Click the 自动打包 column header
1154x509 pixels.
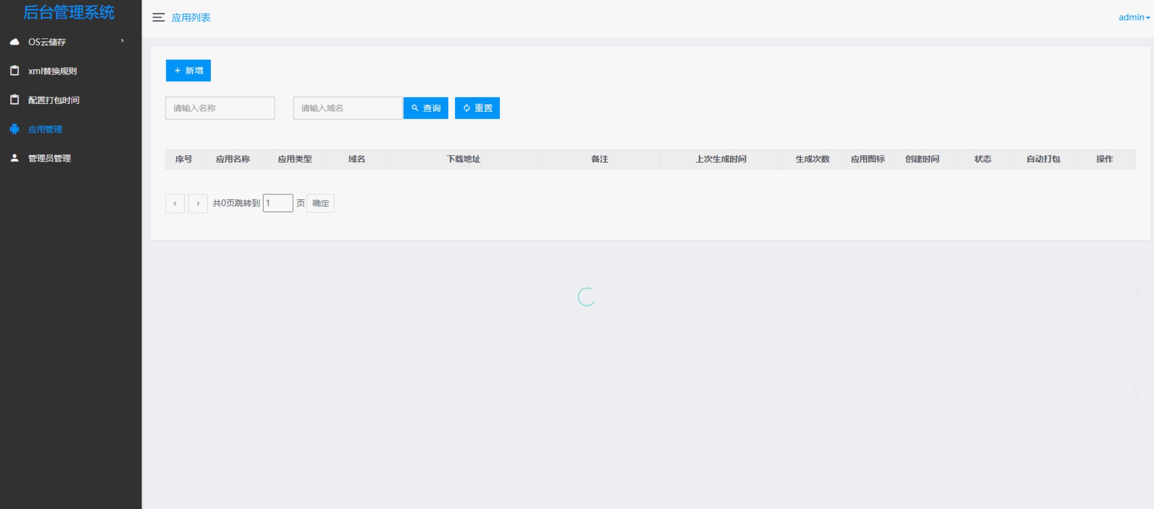(x=1043, y=159)
